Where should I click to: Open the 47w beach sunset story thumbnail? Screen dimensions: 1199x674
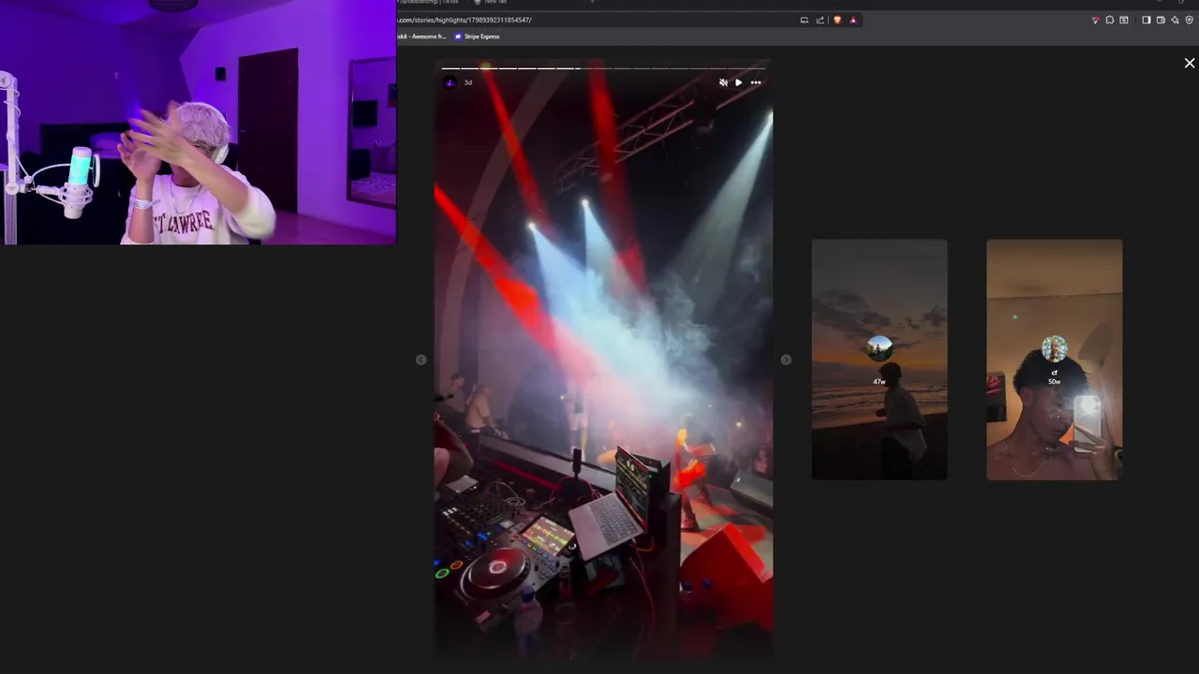pos(880,359)
